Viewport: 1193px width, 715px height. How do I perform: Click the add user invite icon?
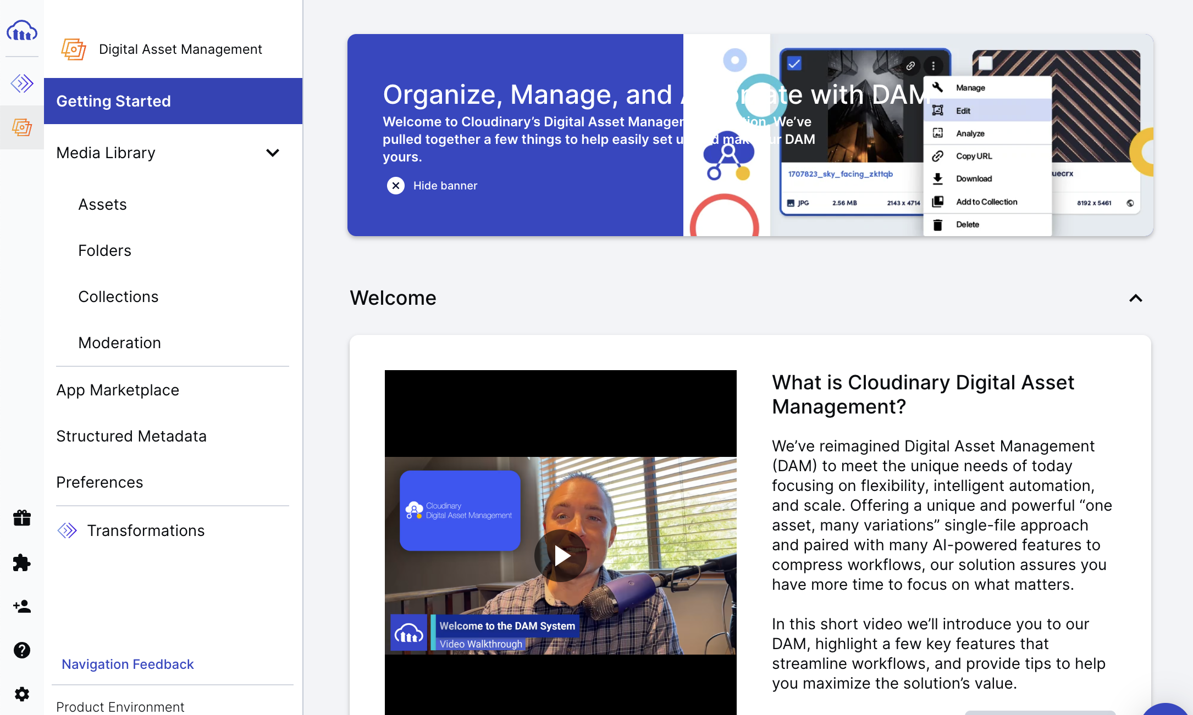point(22,606)
